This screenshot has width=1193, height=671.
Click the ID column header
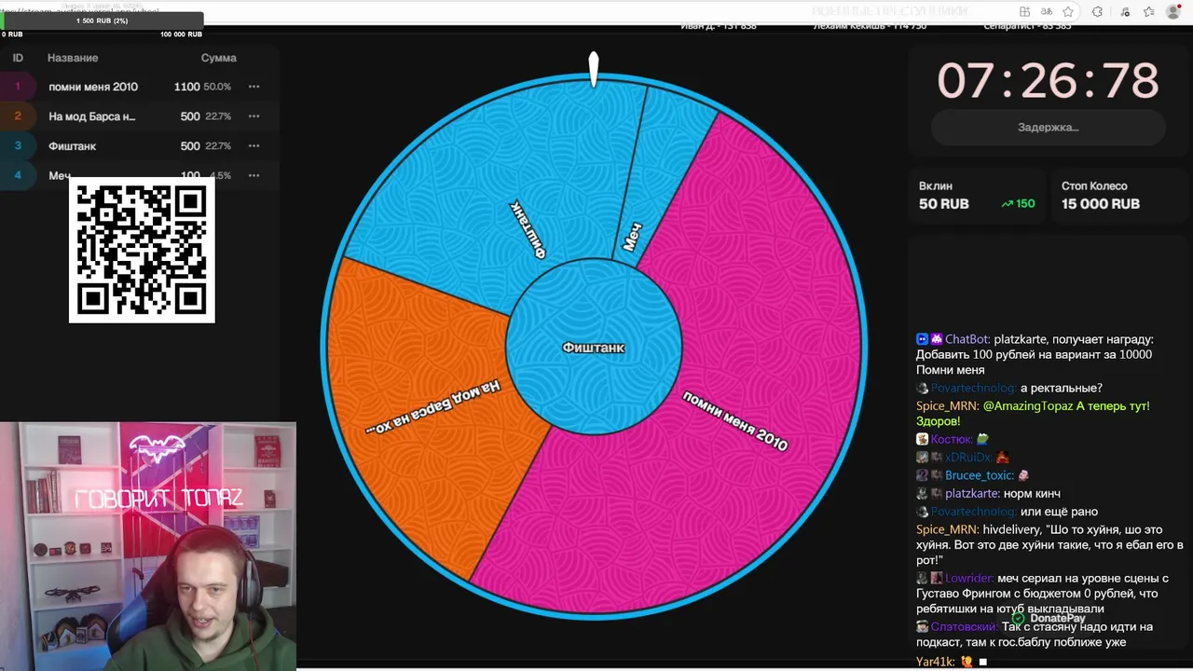coord(18,58)
